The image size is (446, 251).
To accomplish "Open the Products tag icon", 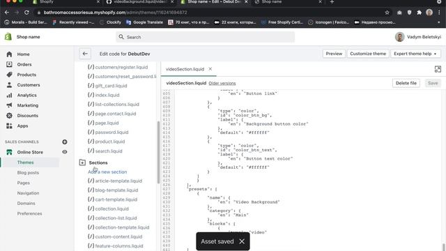I will pyautogui.click(x=9, y=75).
